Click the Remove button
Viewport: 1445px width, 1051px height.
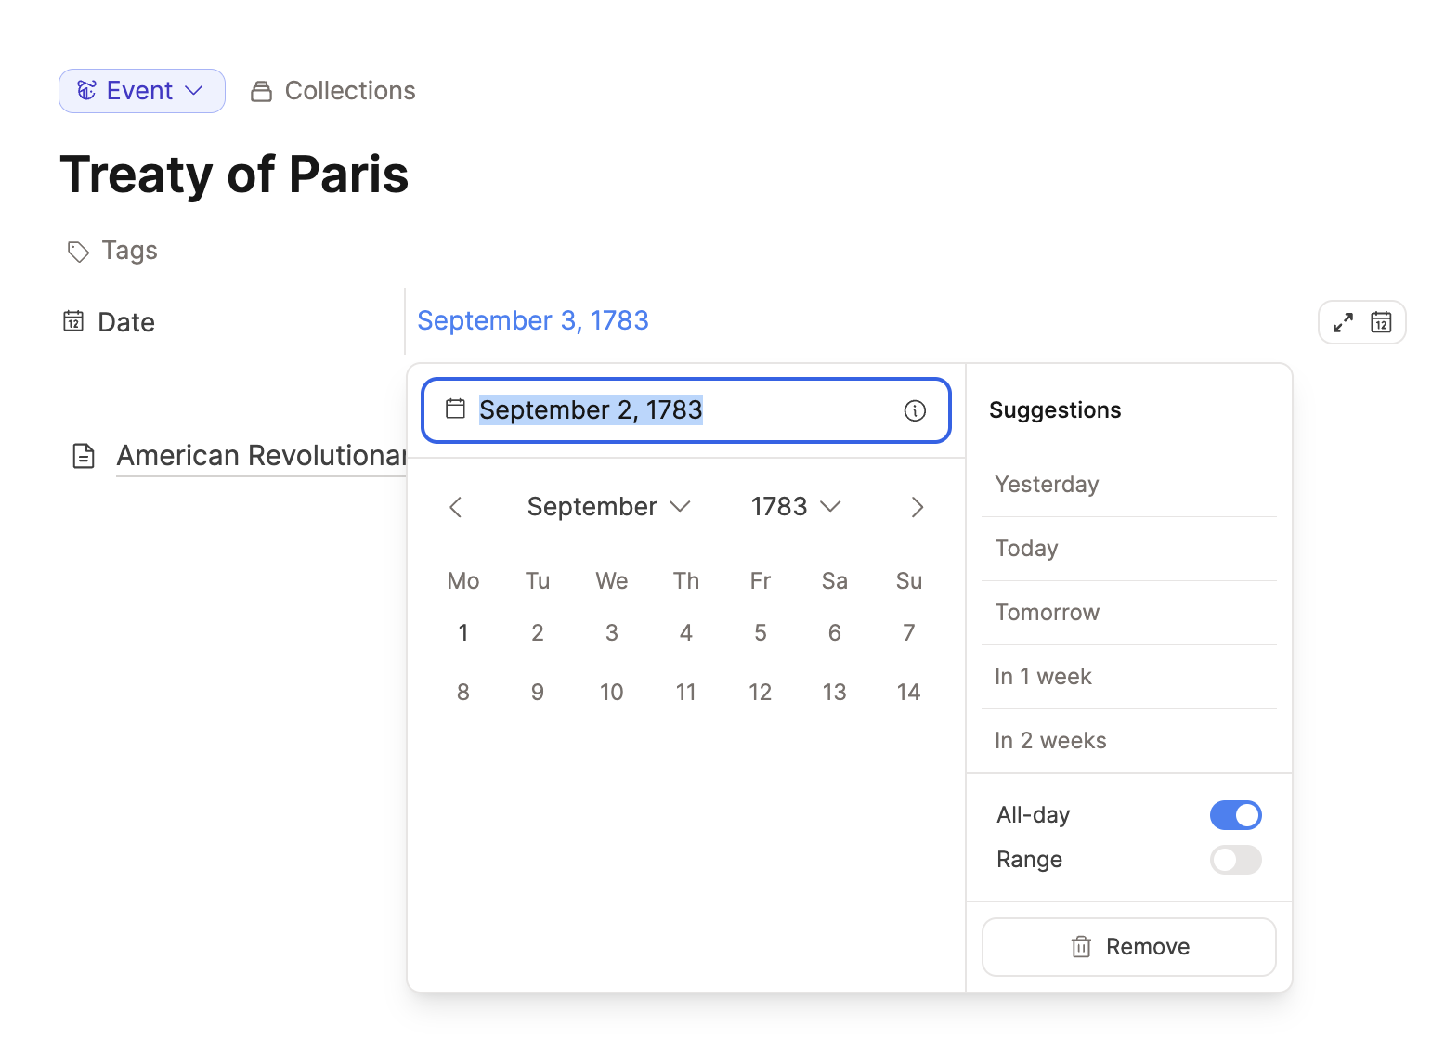1128,947
